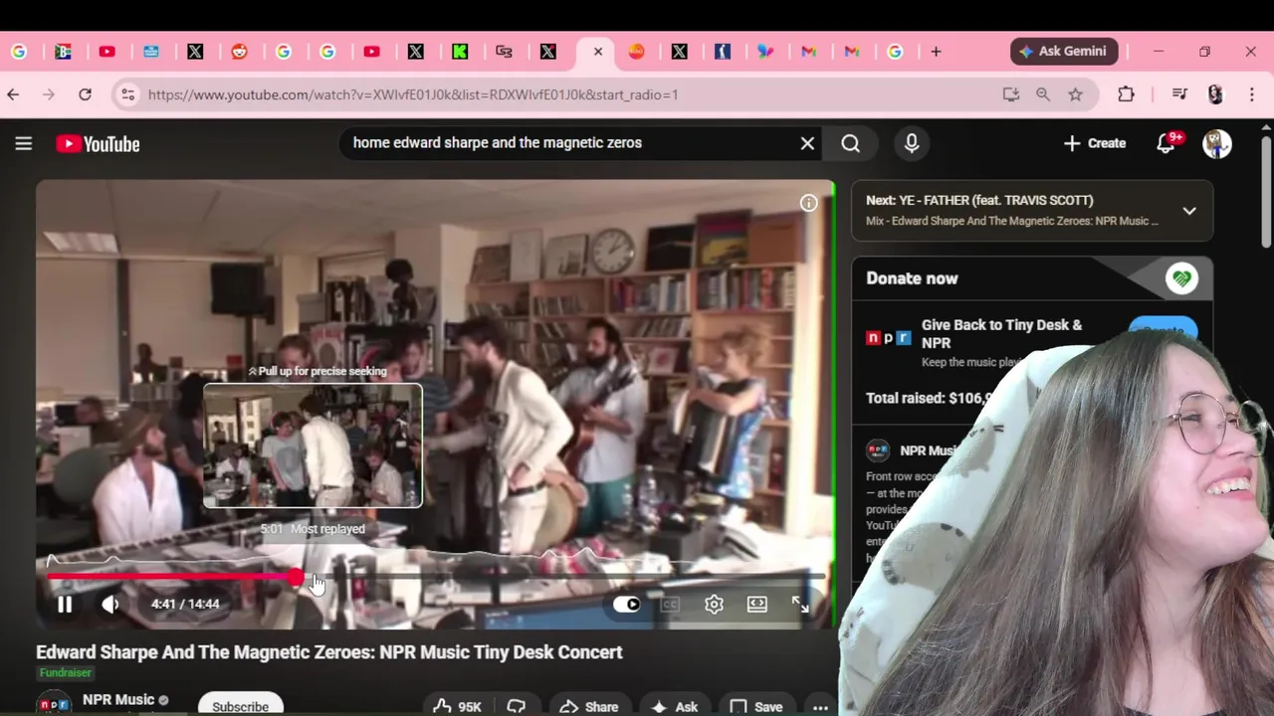The width and height of the screenshot is (1274, 716).
Task: Click the video title text
Action: (329, 652)
